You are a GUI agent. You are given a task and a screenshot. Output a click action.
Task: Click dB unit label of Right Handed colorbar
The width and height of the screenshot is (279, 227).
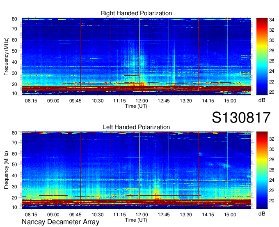tap(262, 100)
